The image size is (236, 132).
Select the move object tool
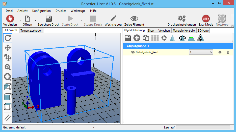coord(8,58)
